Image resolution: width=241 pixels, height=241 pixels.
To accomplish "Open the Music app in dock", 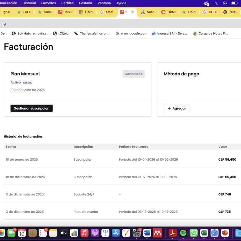I will (x=84, y=233).
